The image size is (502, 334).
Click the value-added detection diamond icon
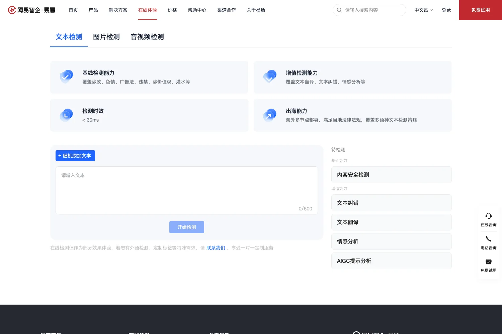pyautogui.click(x=270, y=76)
